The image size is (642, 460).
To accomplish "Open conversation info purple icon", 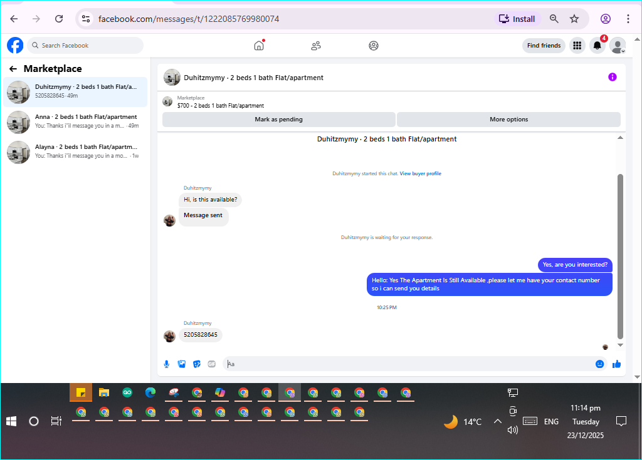I will [x=612, y=77].
